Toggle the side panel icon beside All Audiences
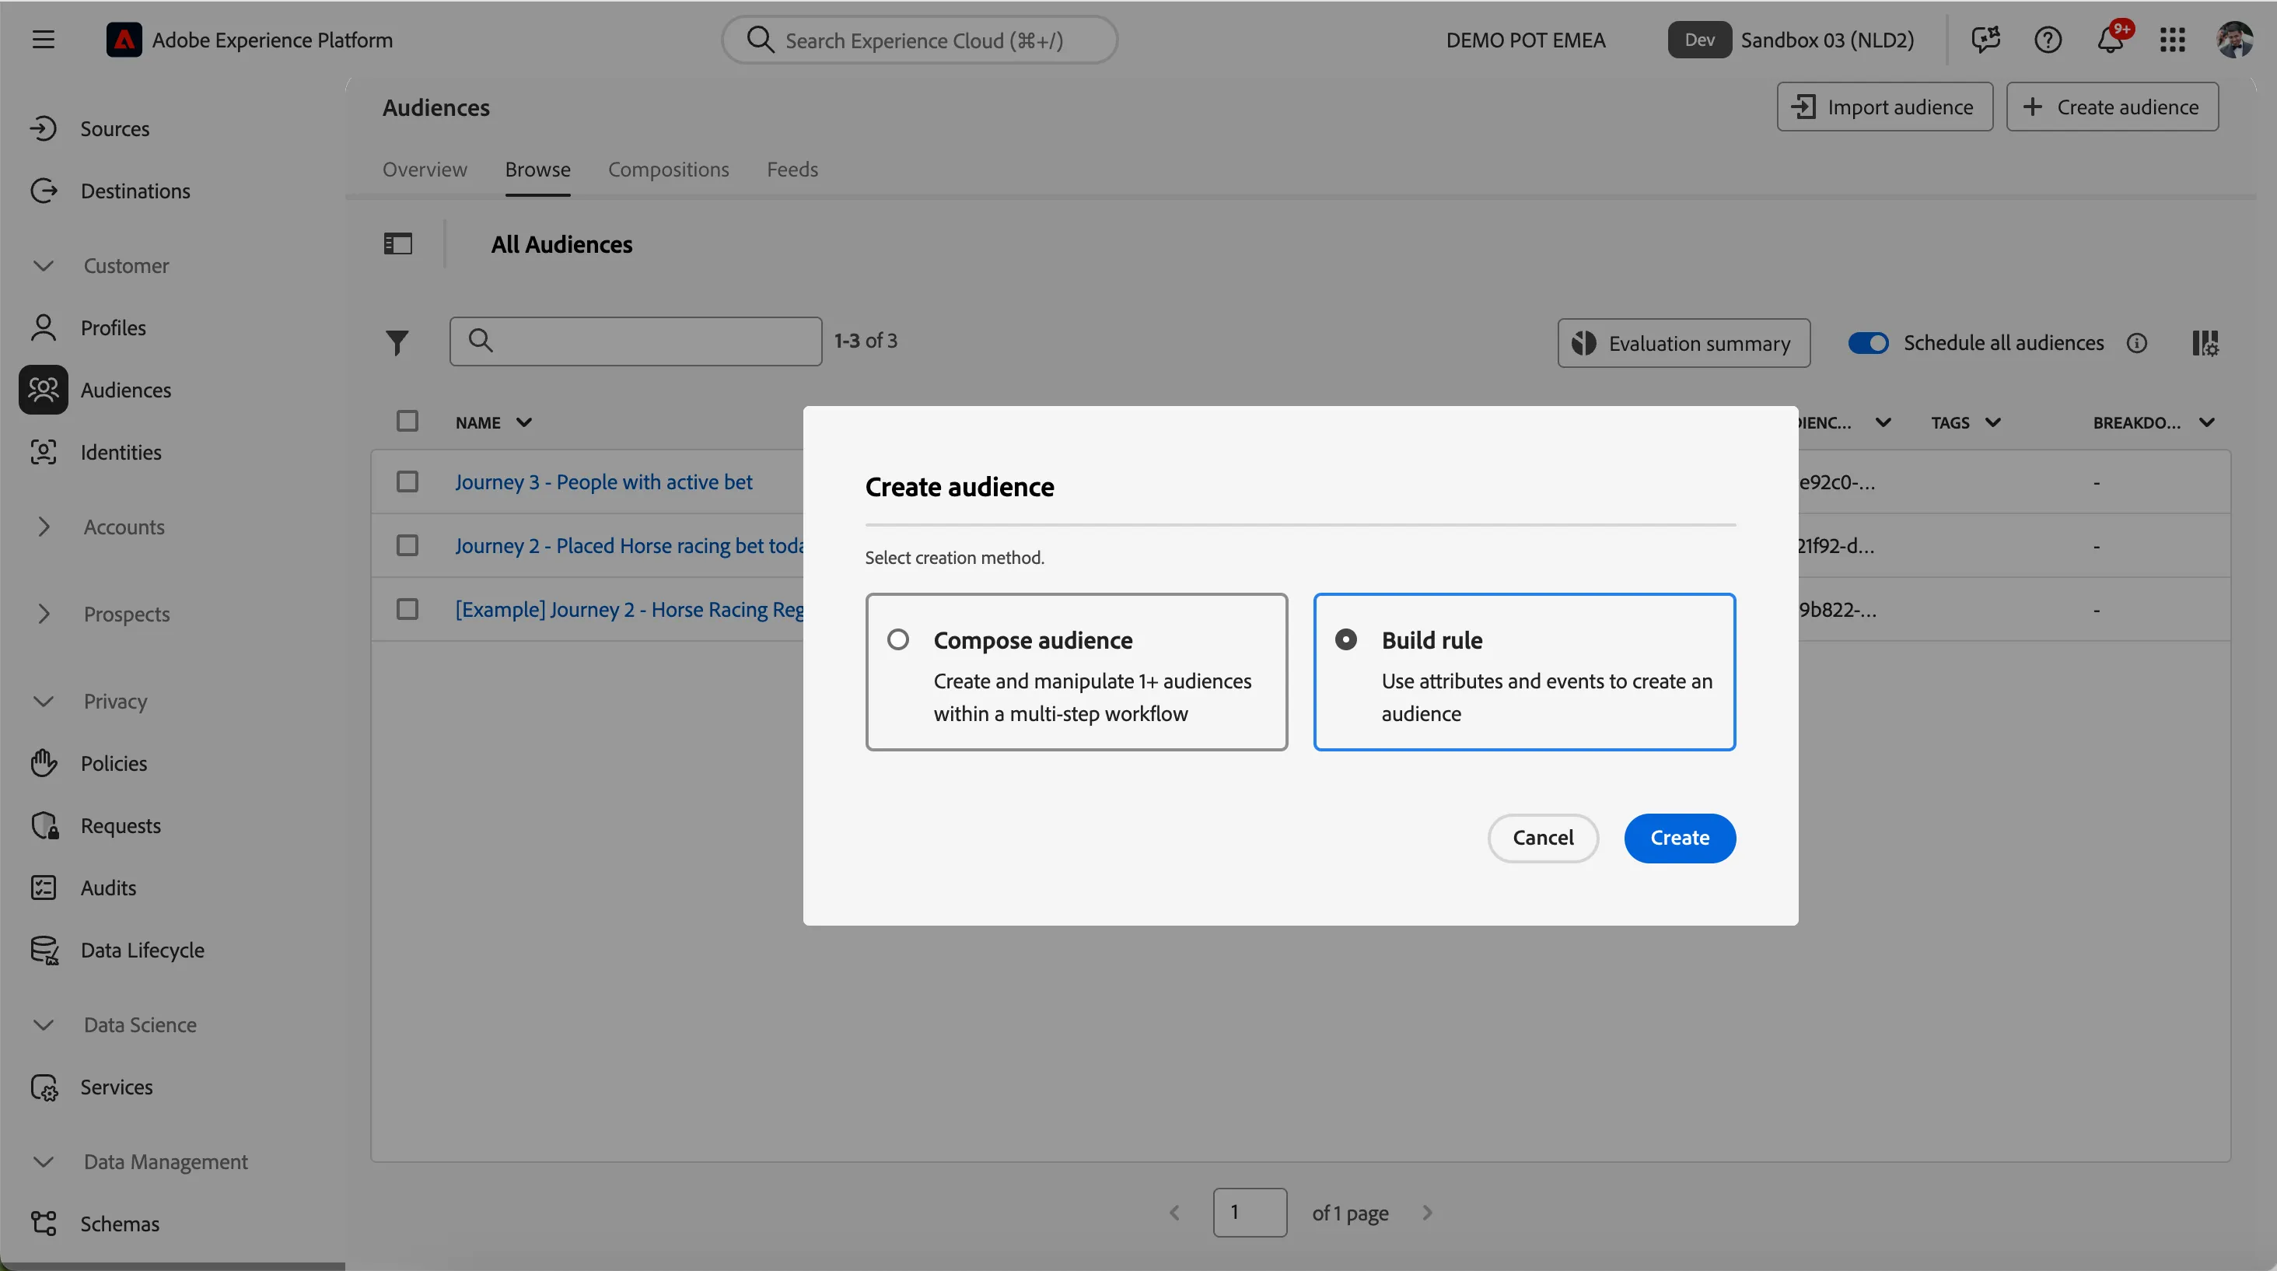 point(397,244)
